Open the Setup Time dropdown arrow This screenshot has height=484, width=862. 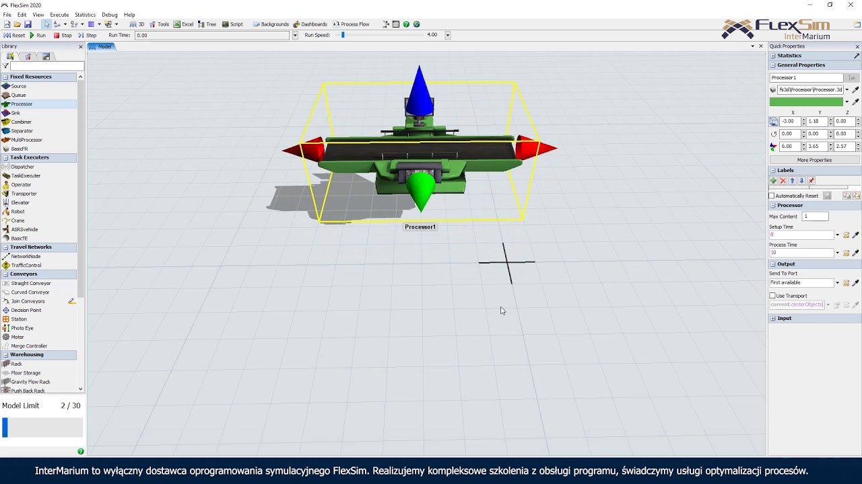click(837, 235)
